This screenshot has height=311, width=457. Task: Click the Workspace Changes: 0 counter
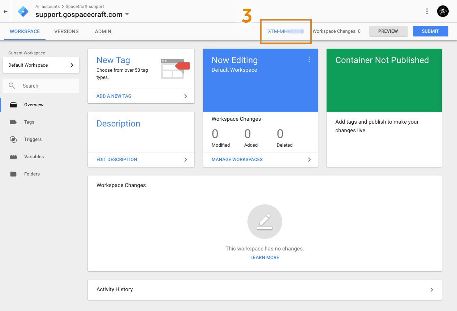click(x=336, y=31)
